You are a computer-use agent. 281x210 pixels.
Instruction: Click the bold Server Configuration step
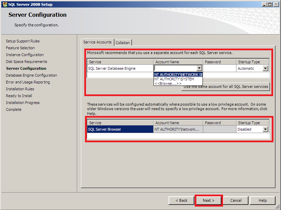(26, 68)
